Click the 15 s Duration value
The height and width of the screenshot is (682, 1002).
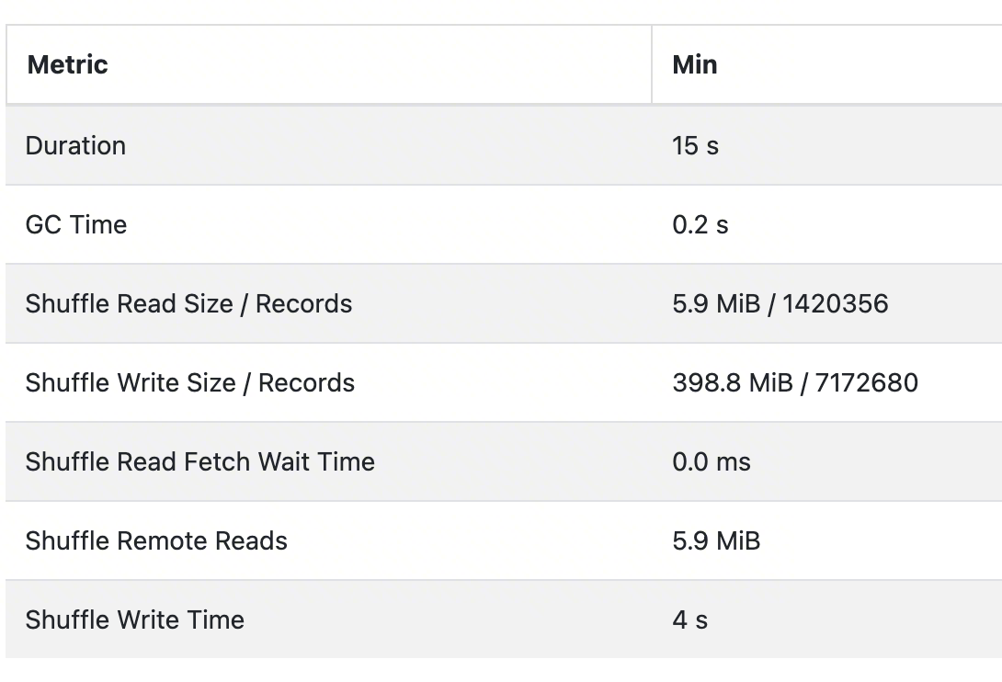point(695,146)
